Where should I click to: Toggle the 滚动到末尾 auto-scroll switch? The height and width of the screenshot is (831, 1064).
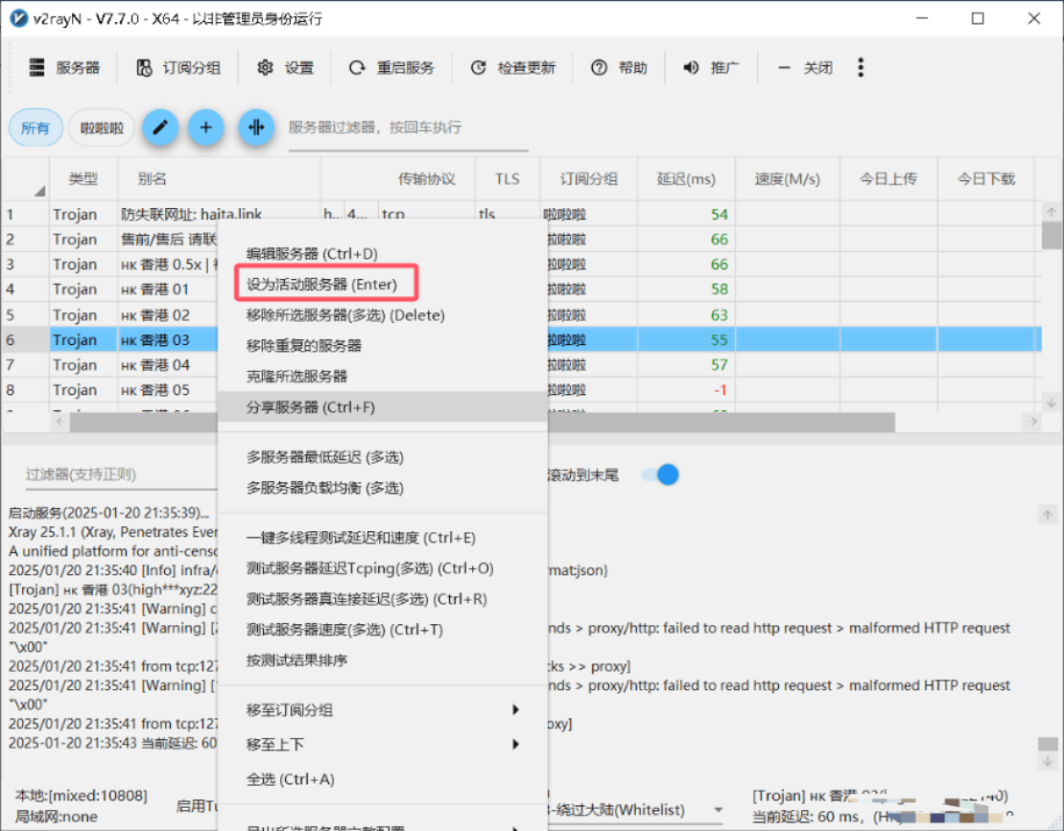pyautogui.click(x=661, y=473)
